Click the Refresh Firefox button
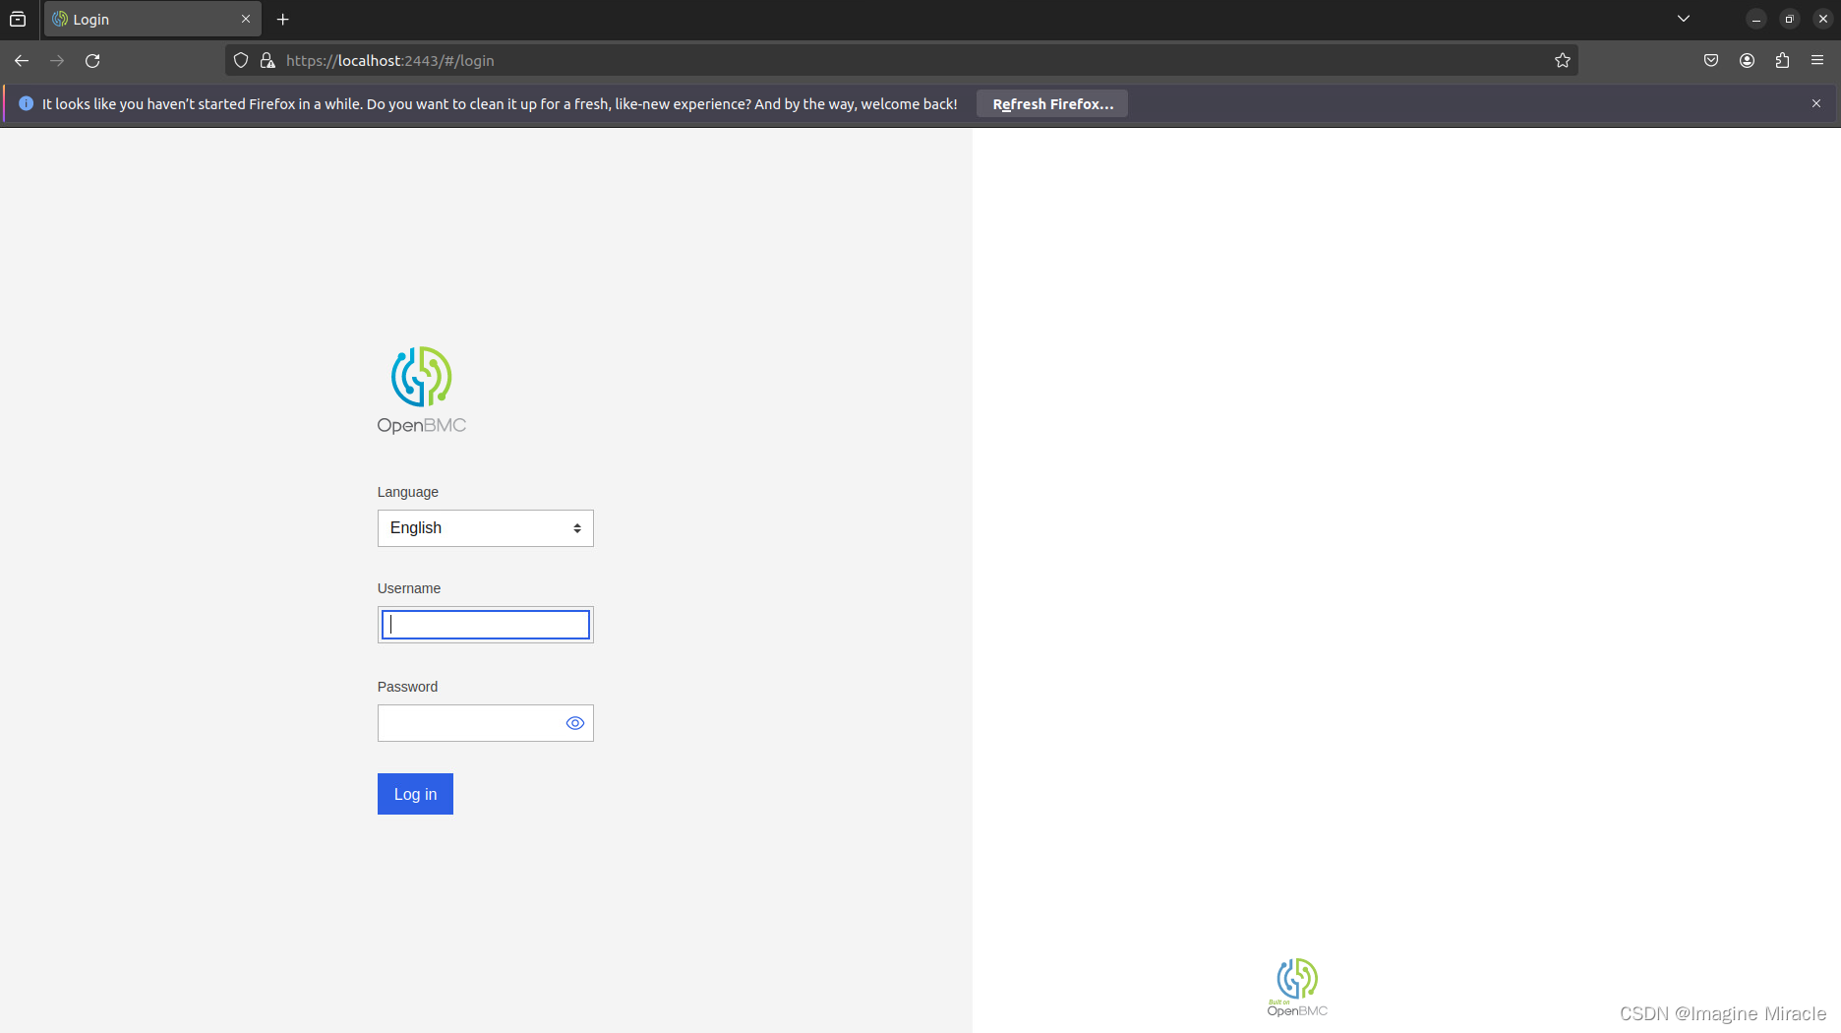This screenshot has width=1841, height=1033. 1051,103
